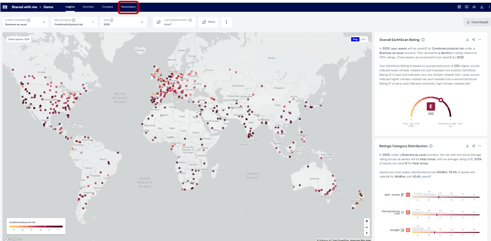
Task: Expand the Year 2020 dropdown
Action: (x=123, y=22)
